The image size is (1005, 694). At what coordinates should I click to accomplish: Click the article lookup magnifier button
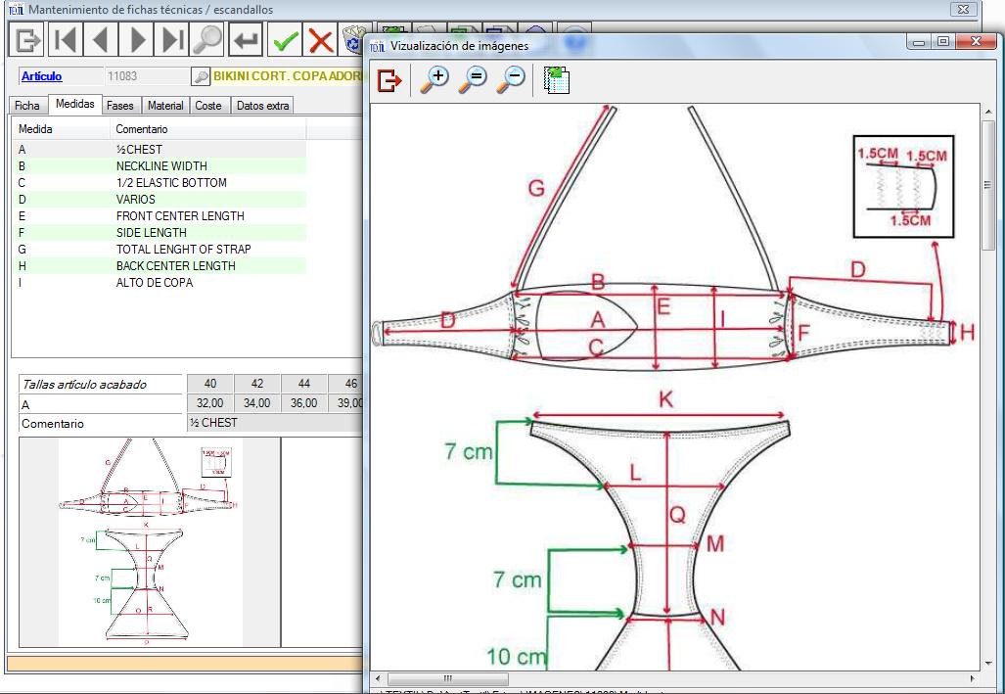click(200, 76)
